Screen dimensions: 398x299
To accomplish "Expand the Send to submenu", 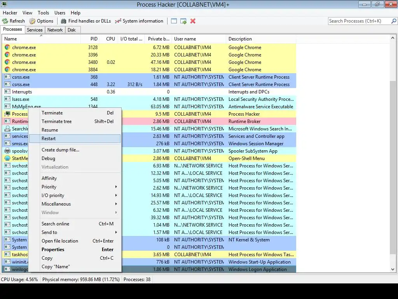I will click(x=116, y=232).
